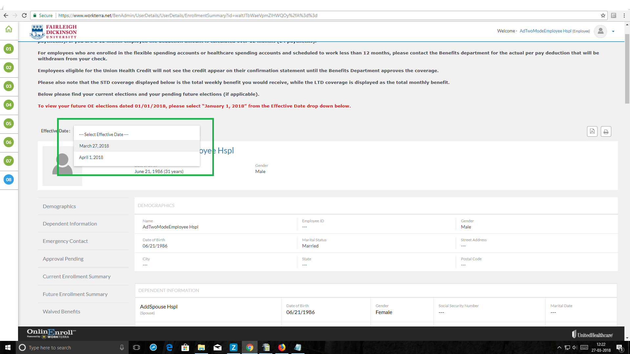Expand the user account dropdown arrow

tap(613, 31)
